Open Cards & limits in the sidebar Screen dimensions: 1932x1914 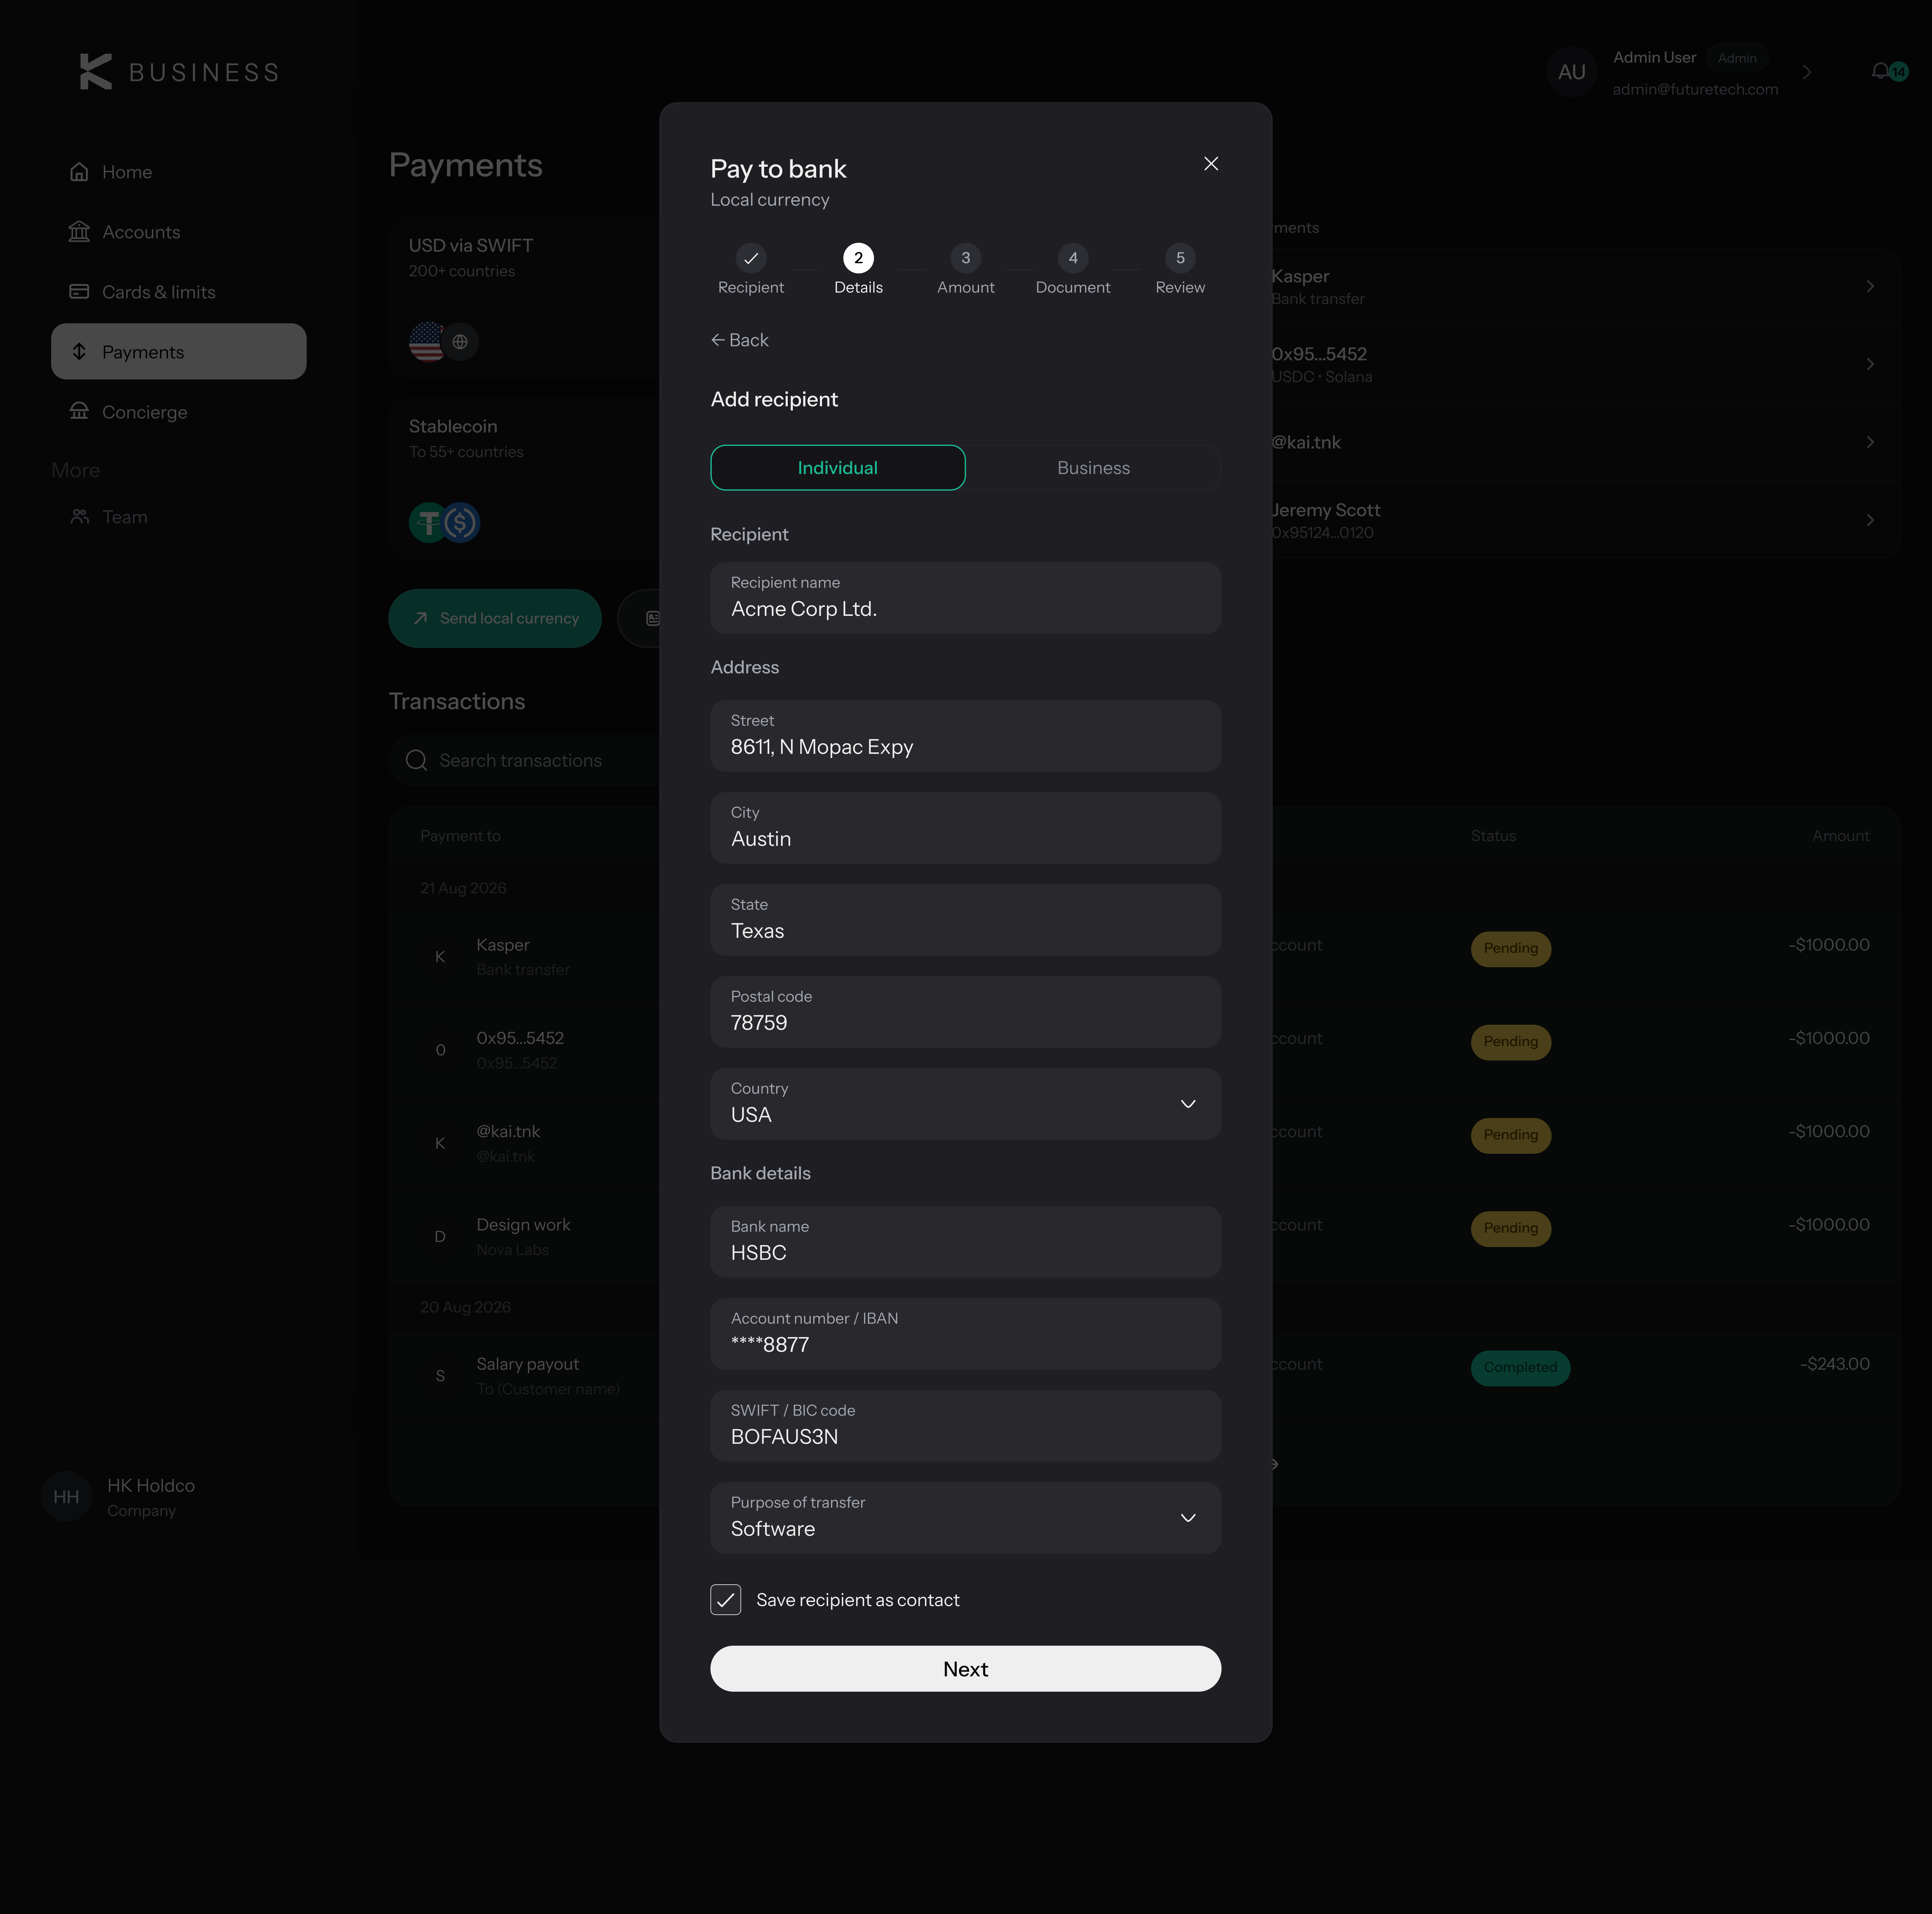[179, 292]
